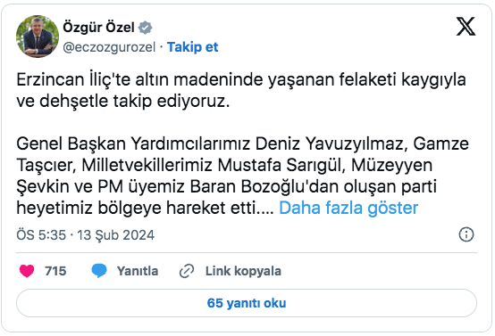
Task: Click the Link kopyala label
Action: click(x=243, y=271)
